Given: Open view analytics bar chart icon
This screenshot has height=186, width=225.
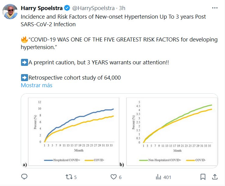Looking at the screenshot, I should 159,177.
